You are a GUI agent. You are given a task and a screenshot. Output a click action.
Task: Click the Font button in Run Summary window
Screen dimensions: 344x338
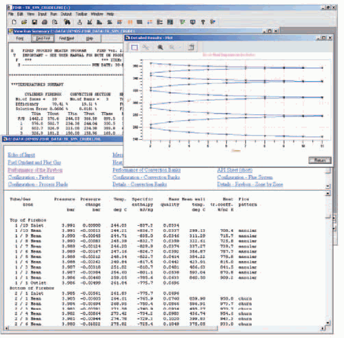point(20,39)
